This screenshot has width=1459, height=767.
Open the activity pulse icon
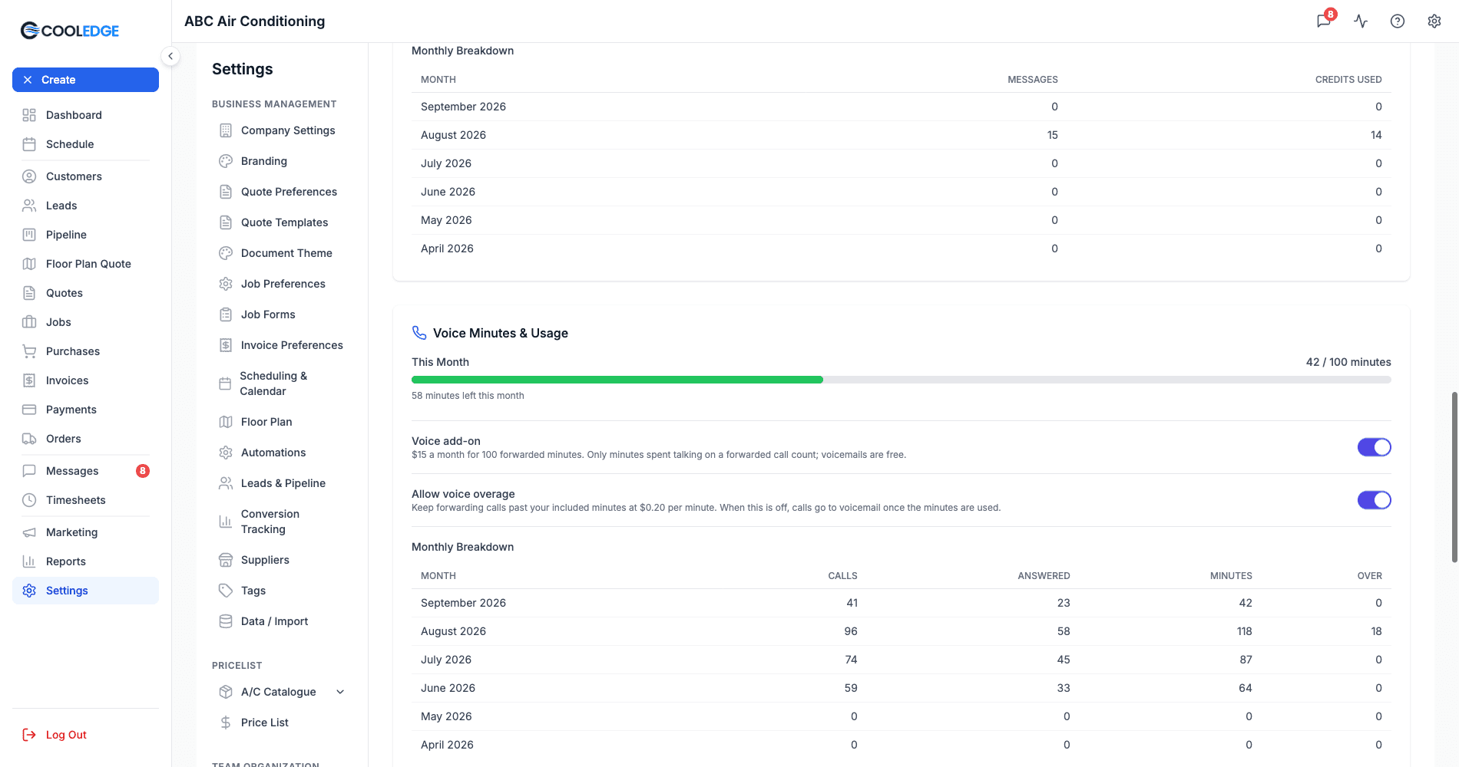[x=1361, y=21]
